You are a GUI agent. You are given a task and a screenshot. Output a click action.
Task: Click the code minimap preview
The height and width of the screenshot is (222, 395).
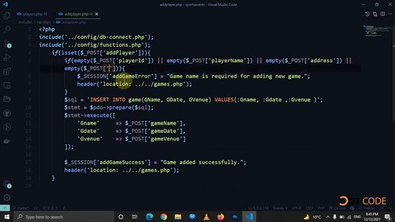click(376, 31)
